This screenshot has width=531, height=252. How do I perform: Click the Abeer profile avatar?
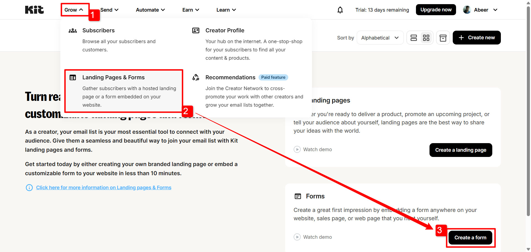(467, 10)
